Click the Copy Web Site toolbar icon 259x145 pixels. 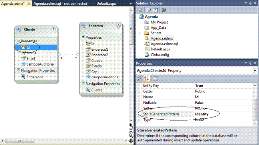click(x=164, y=10)
